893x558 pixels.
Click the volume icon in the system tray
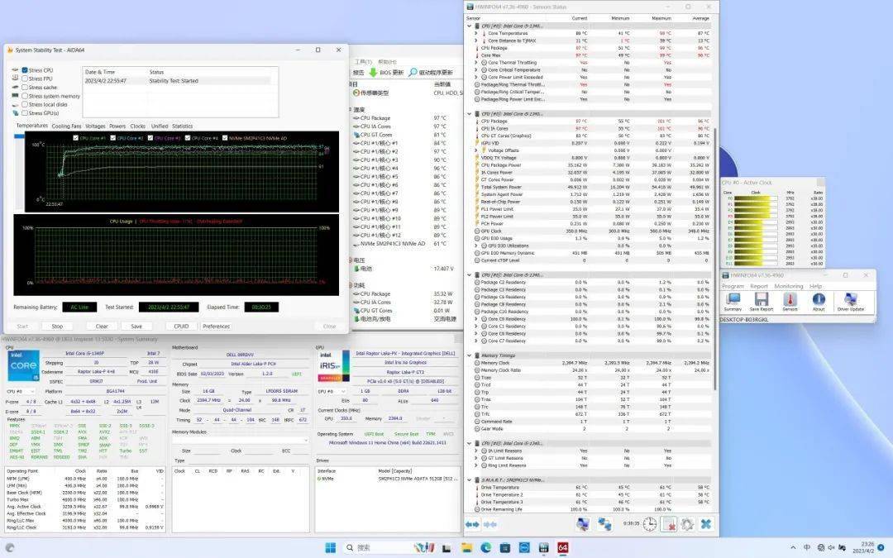(832, 548)
